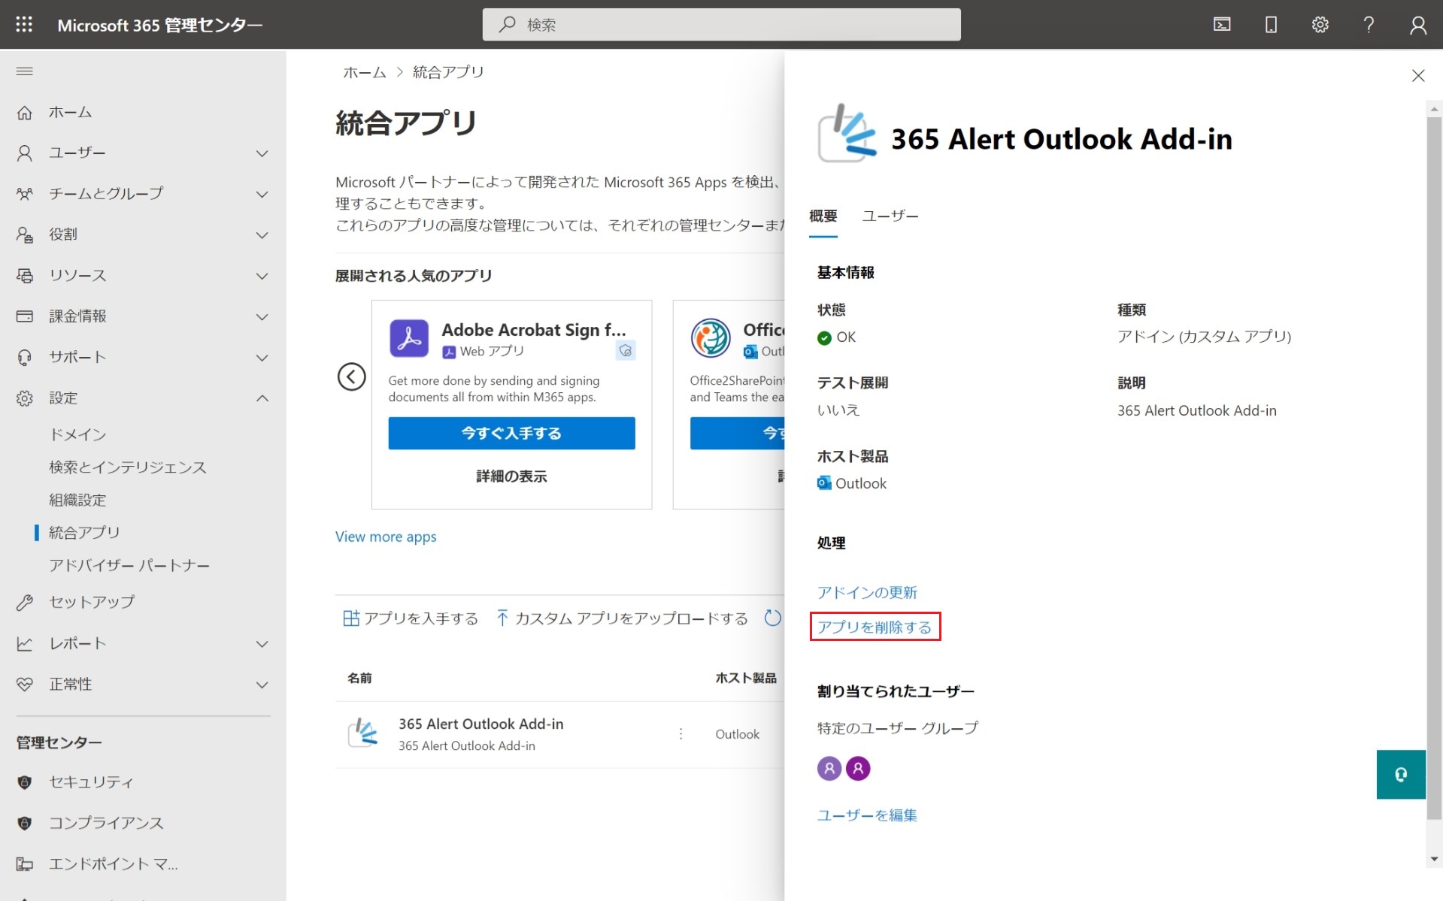Click the refresh icon in app toolbar
Image resolution: width=1443 pixels, height=901 pixels.
click(772, 618)
